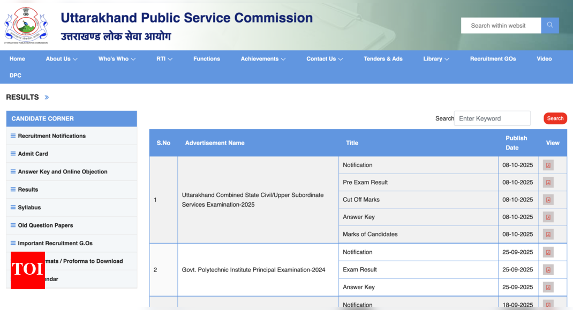Expand the Library menu dropdown
The image size is (573, 310).
436,59
